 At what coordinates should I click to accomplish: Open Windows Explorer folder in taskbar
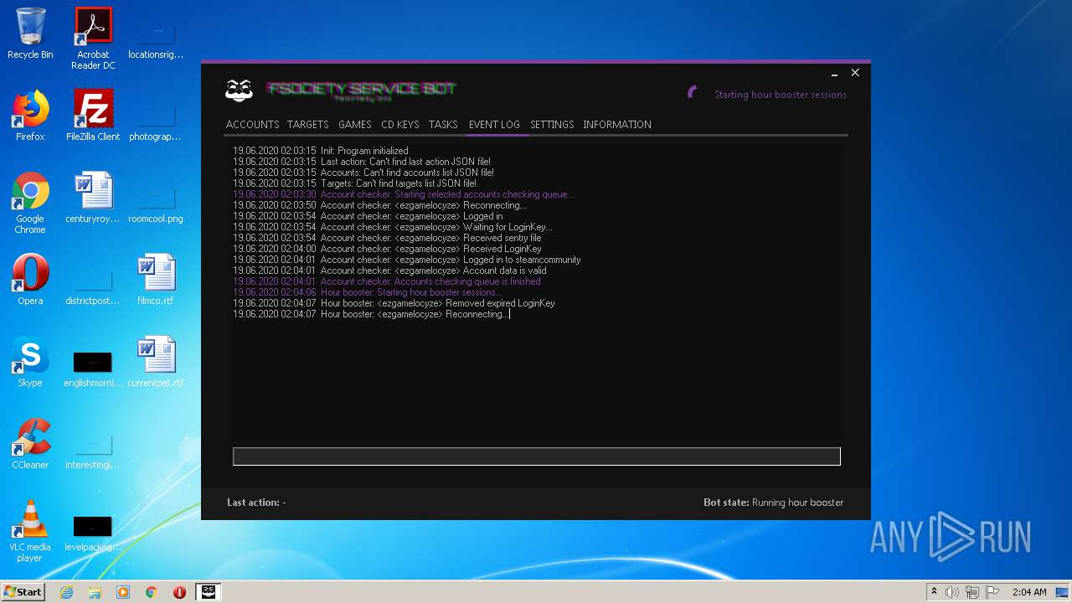click(x=95, y=592)
